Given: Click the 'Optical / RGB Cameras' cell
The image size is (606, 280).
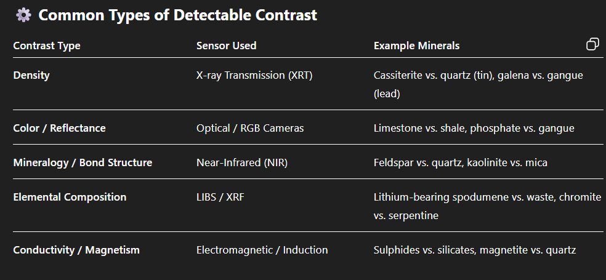Looking at the screenshot, I should click(x=250, y=128).
